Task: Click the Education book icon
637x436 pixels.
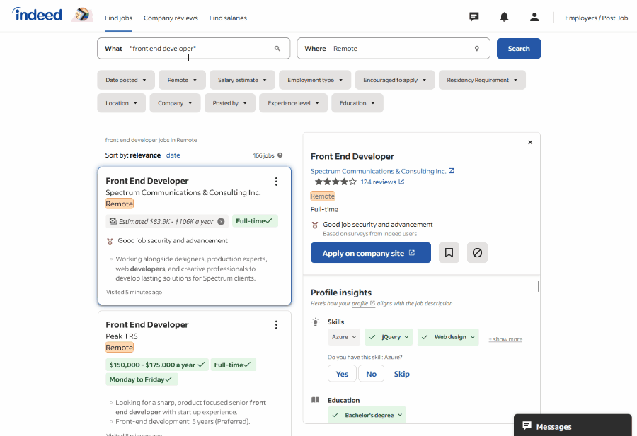Action: pyautogui.click(x=315, y=400)
